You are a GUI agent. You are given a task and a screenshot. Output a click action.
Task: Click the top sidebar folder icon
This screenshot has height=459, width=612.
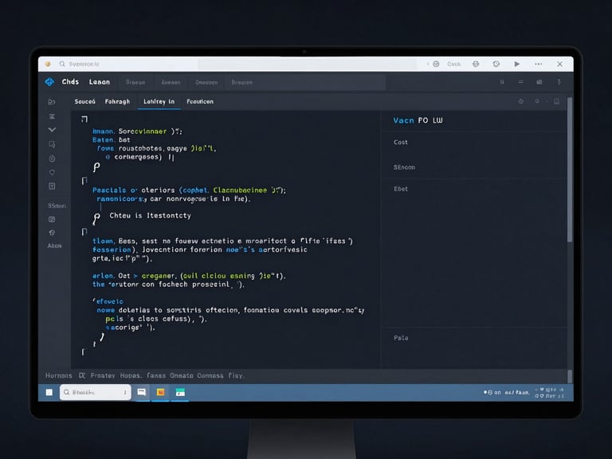click(x=52, y=102)
